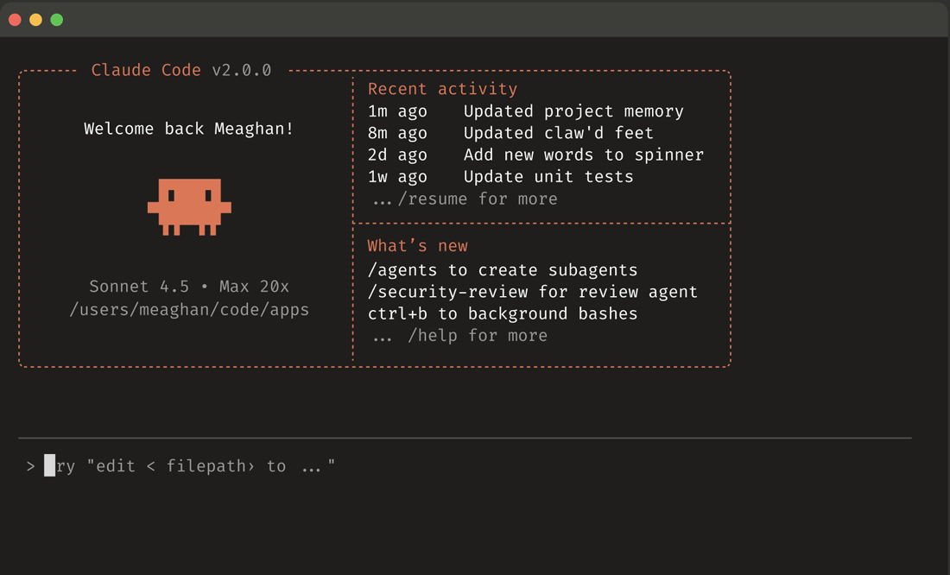Click the "What's new" section heading
The height and width of the screenshot is (575, 950).
point(417,246)
